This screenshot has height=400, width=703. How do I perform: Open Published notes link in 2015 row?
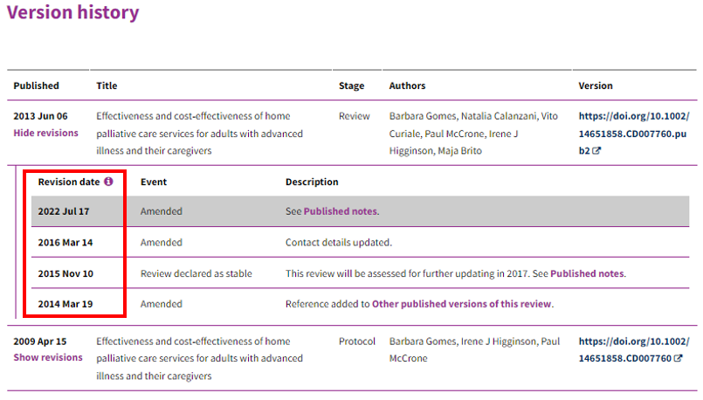pos(587,273)
